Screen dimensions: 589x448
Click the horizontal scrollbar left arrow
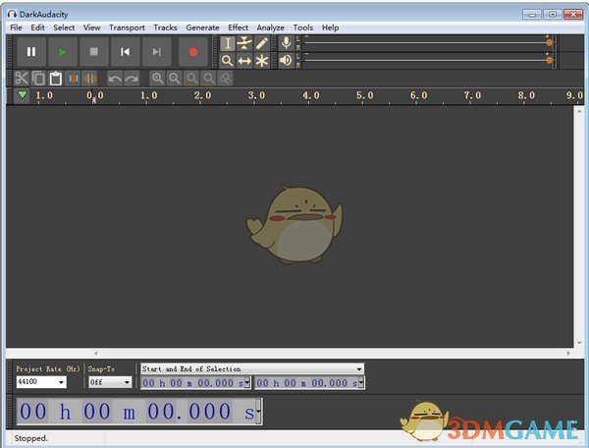point(96,353)
